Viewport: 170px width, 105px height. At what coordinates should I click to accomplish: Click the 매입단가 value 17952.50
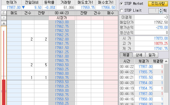[161, 23]
